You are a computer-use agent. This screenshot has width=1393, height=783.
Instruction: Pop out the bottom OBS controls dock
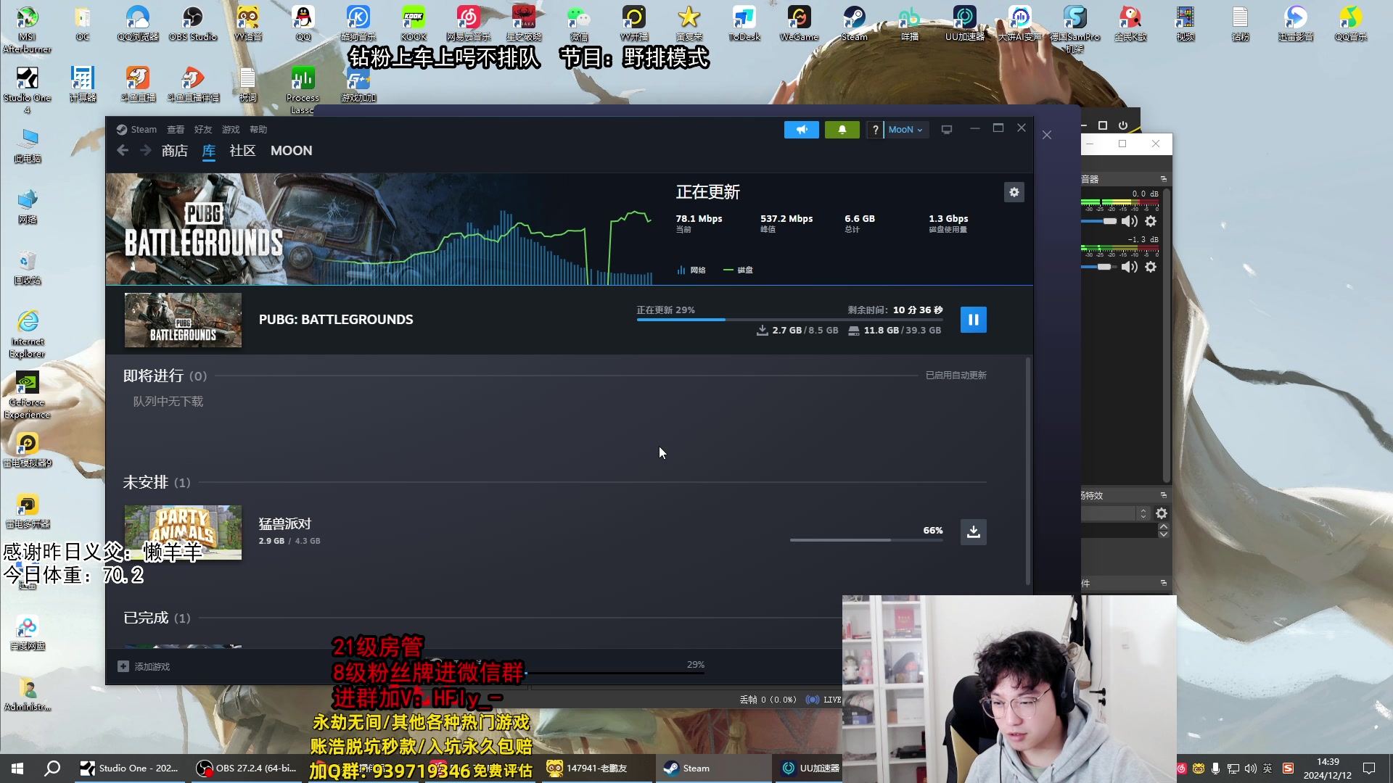pyautogui.click(x=1163, y=583)
